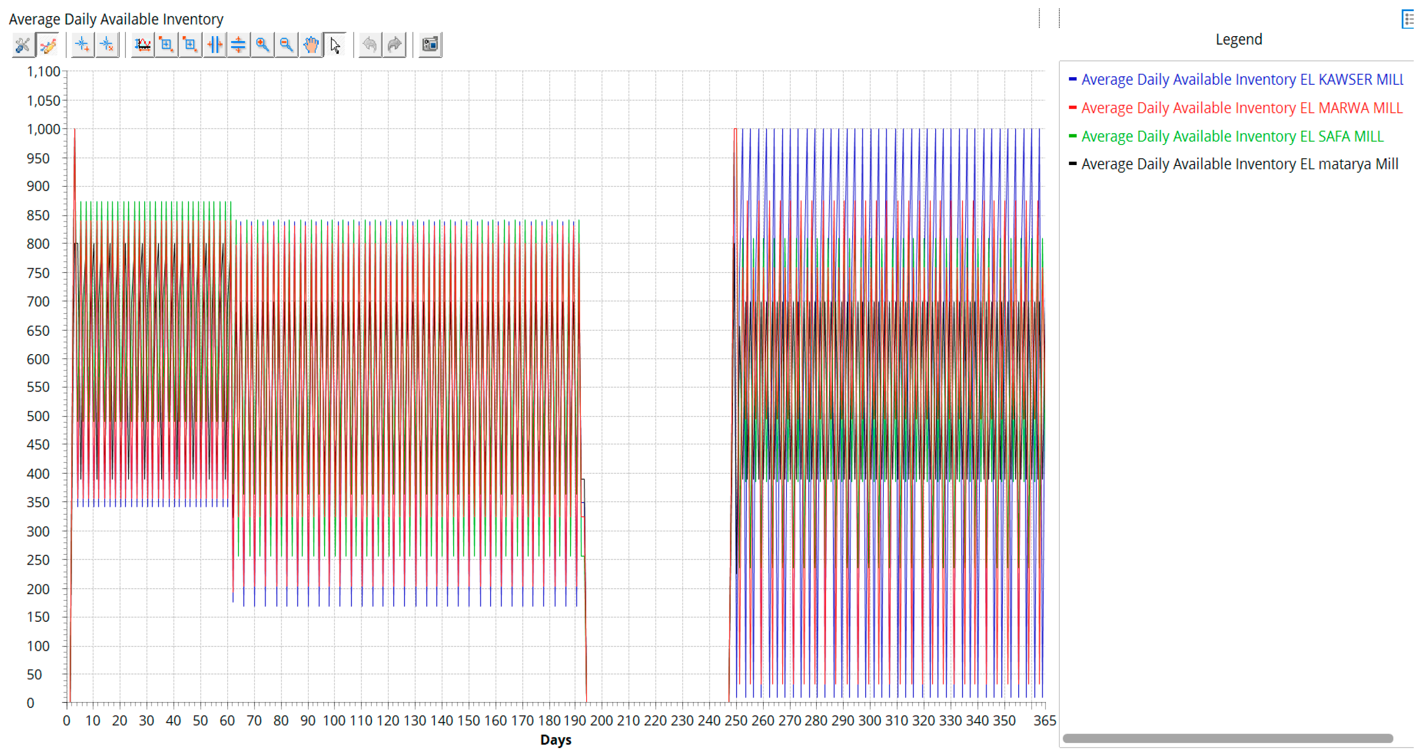Click black swatch for EL matarya Mill
This screenshot has height=756, width=1424.
1072,164
